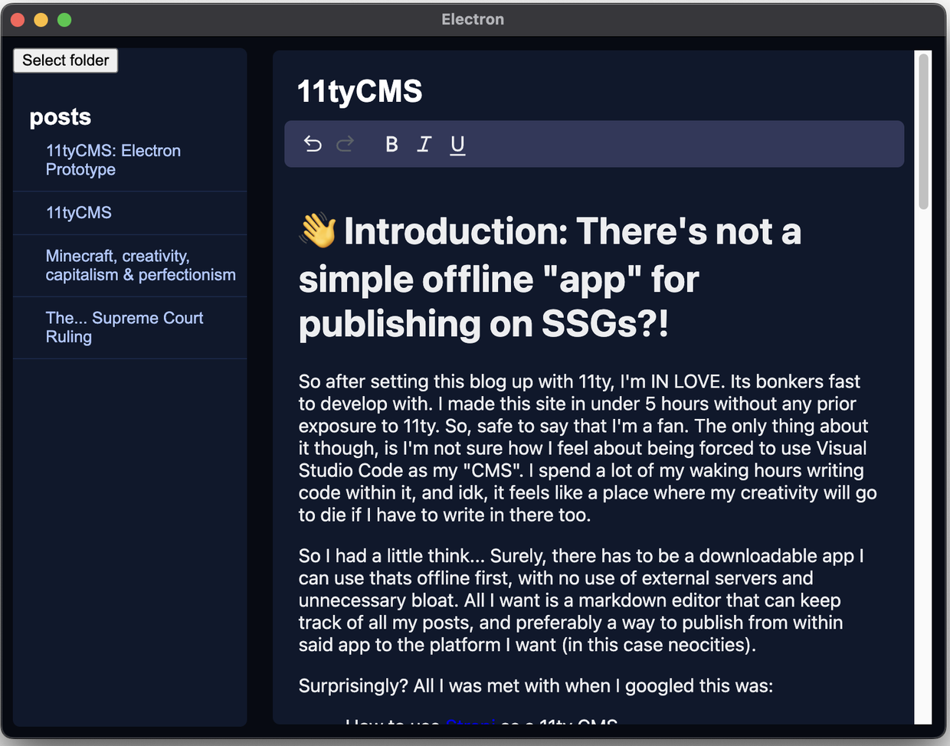The height and width of the screenshot is (746, 950).
Task: Click paragraph starting 'So I had a little think'
Action: (581, 600)
